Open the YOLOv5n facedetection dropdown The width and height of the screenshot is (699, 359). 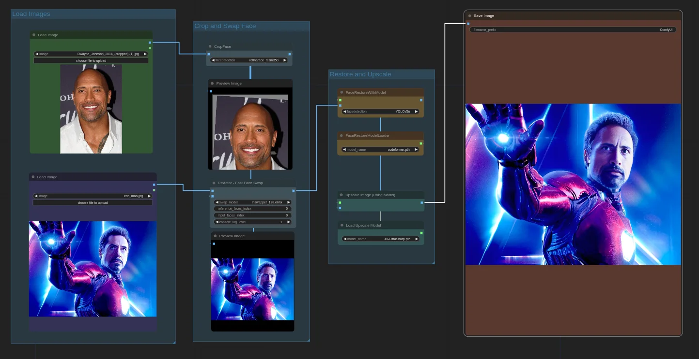pos(380,111)
